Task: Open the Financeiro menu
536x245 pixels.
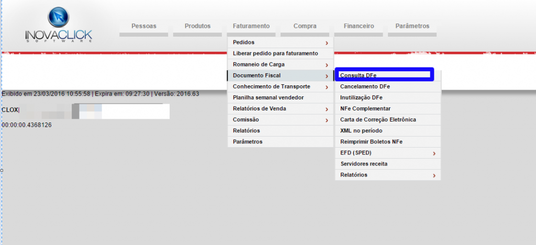Action: (x=359, y=26)
